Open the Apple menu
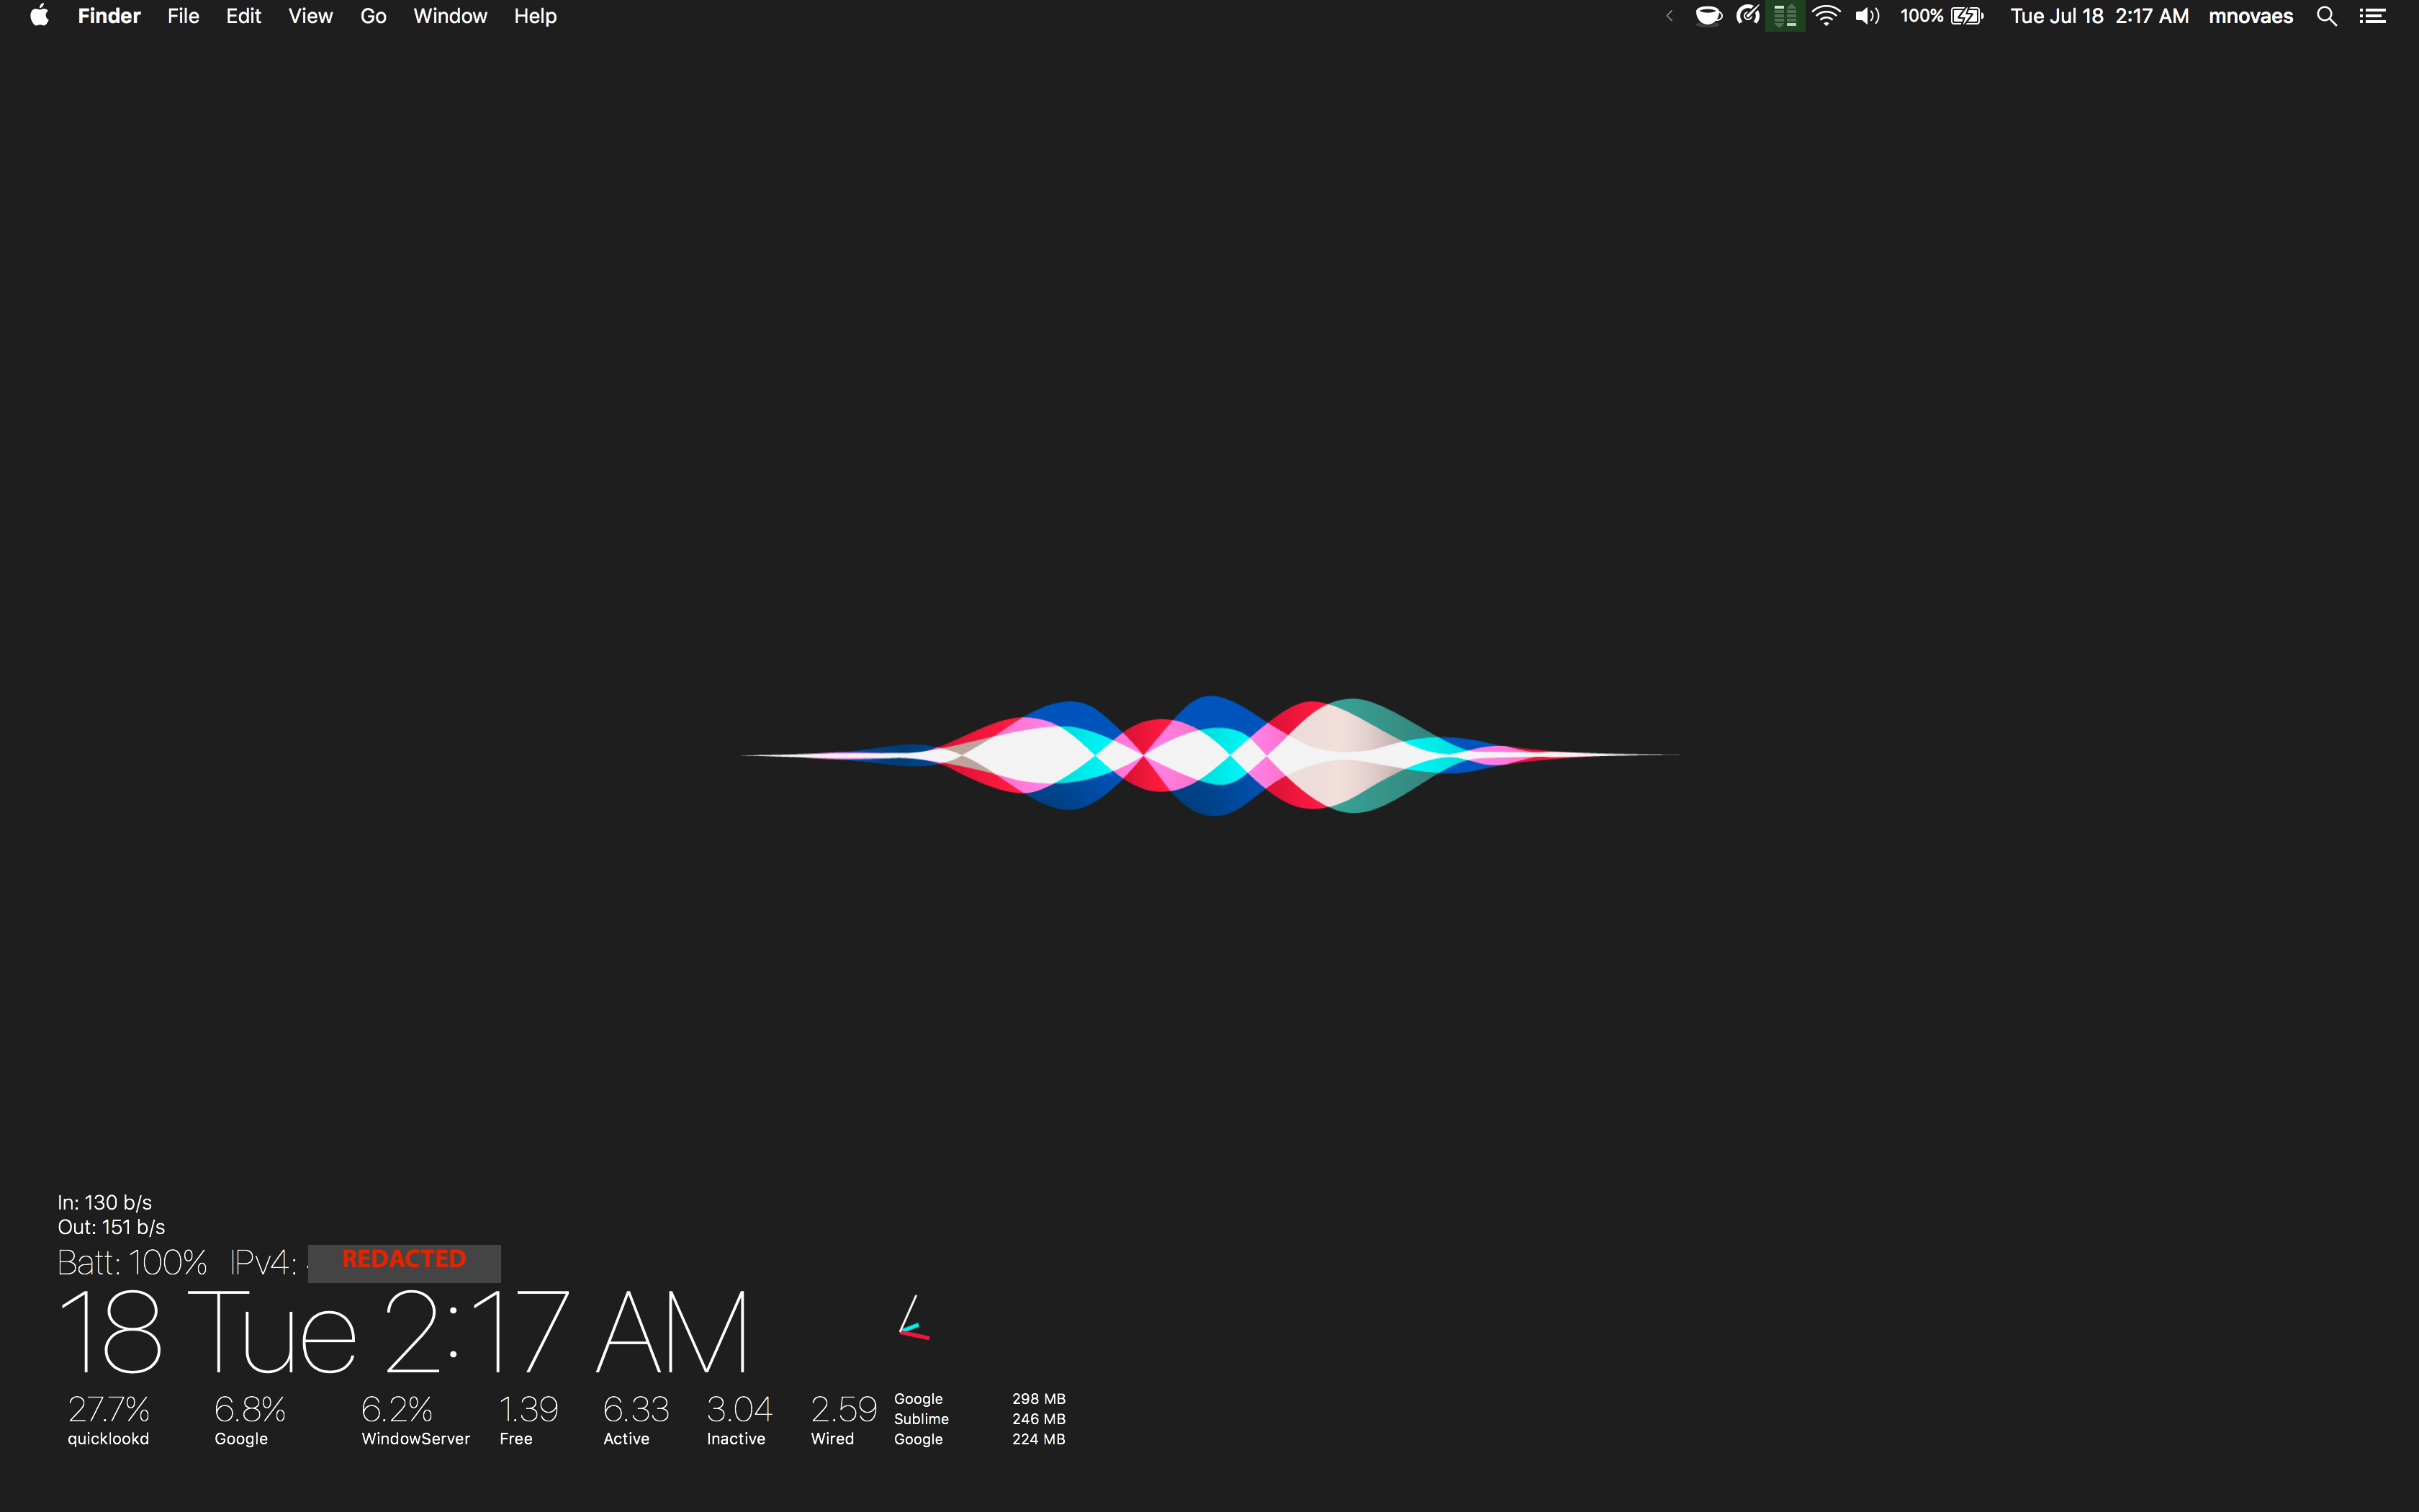This screenshot has height=1512, width=2419. [x=39, y=16]
